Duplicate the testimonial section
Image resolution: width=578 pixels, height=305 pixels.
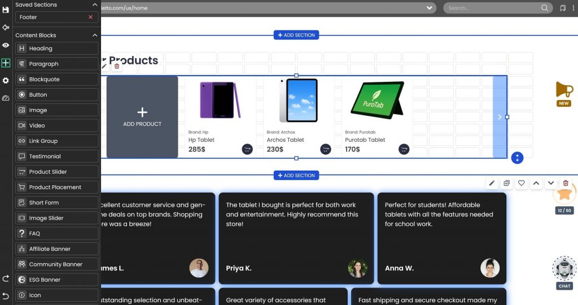506,184
